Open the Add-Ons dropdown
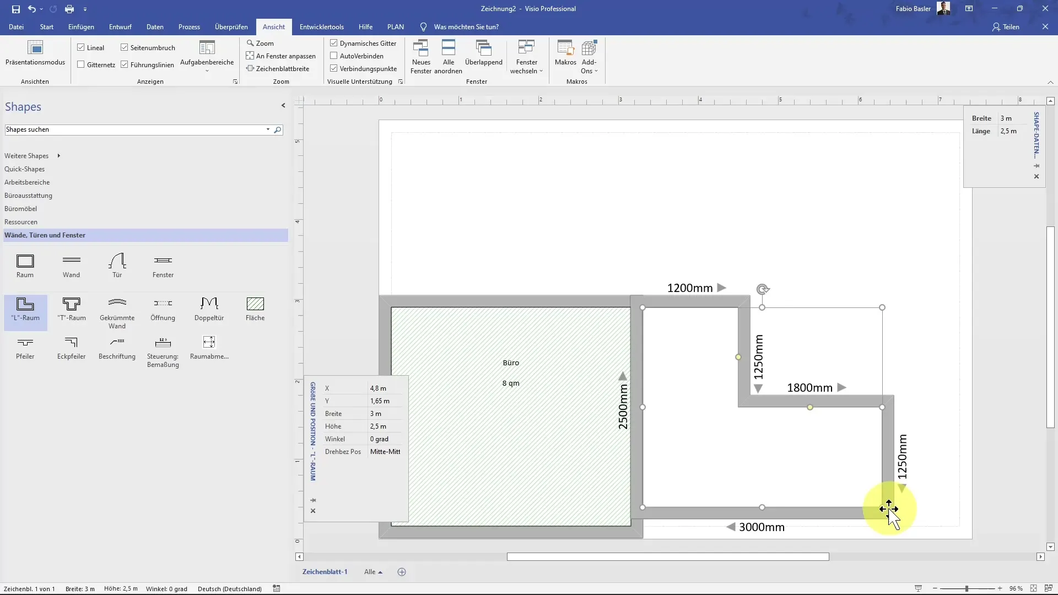 (589, 57)
